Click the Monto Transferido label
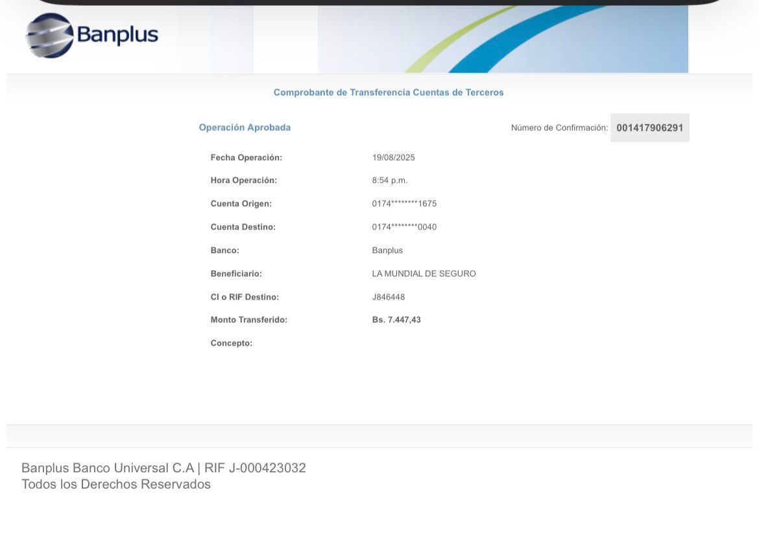This screenshot has height=556, width=759. click(248, 320)
